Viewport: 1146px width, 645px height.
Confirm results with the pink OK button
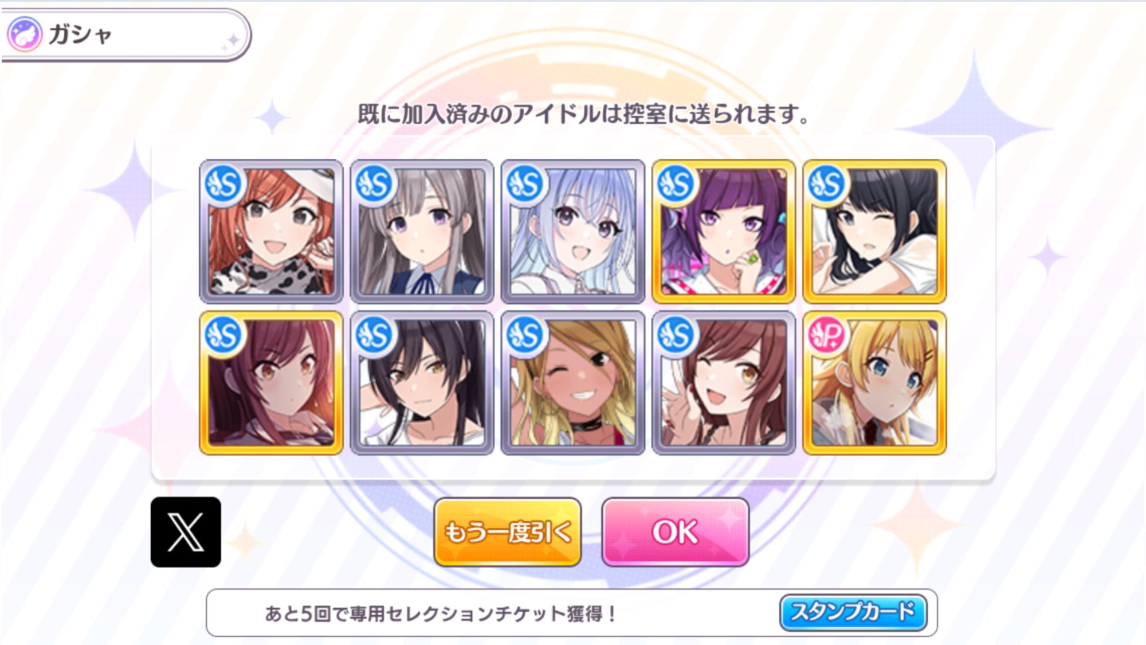676,532
